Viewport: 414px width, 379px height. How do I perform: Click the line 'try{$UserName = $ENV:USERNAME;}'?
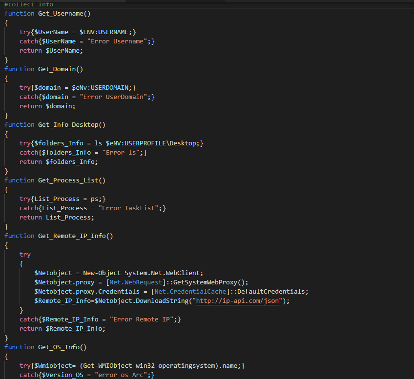[x=78, y=32]
